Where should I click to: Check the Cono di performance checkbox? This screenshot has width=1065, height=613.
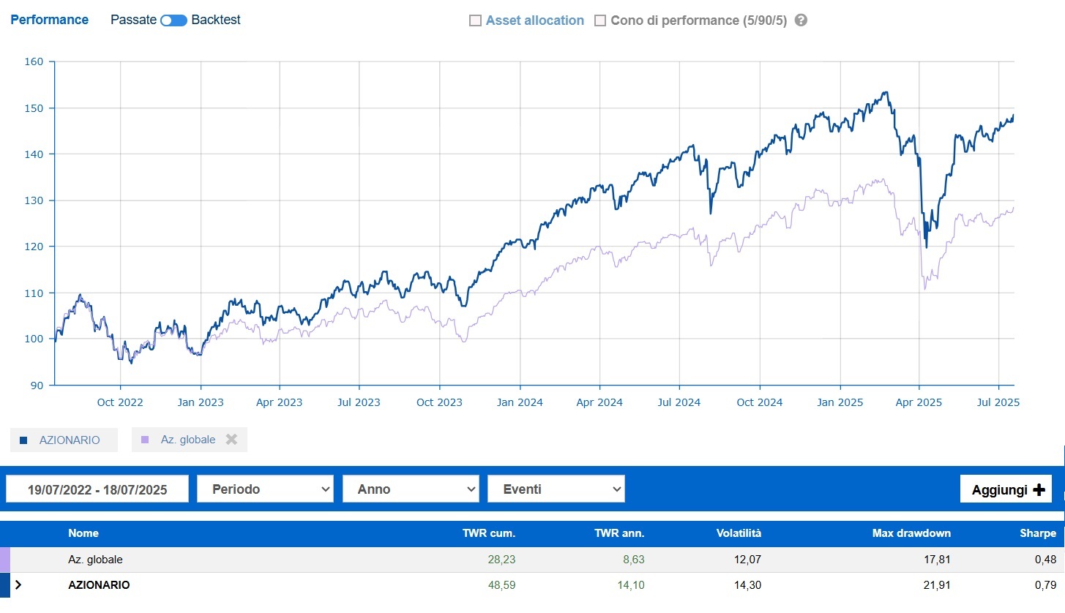[x=600, y=20]
